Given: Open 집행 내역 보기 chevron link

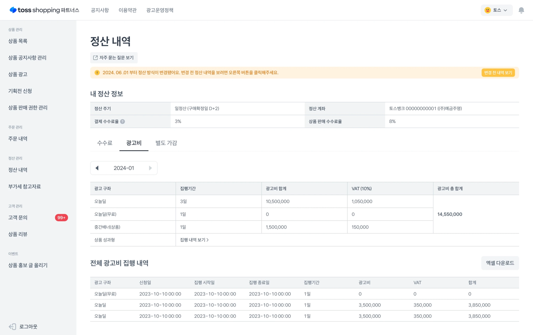Looking at the screenshot, I should [194, 240].
